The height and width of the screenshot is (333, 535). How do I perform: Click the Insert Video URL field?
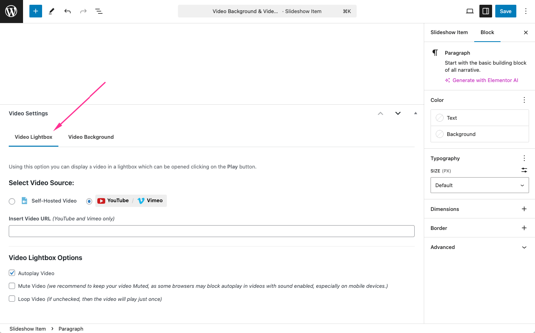[x=211, y=231]
